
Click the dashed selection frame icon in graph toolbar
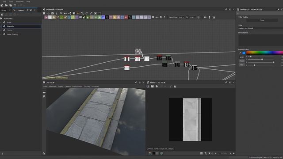99,13
